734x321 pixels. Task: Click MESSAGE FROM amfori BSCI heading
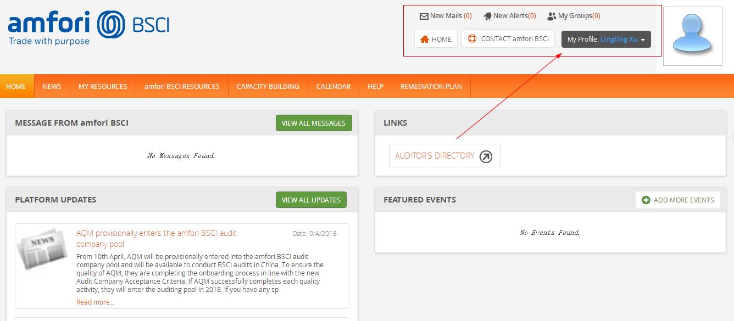72,123
